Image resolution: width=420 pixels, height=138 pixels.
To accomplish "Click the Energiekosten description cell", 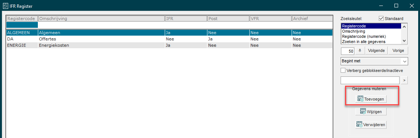I will point(102,45).
